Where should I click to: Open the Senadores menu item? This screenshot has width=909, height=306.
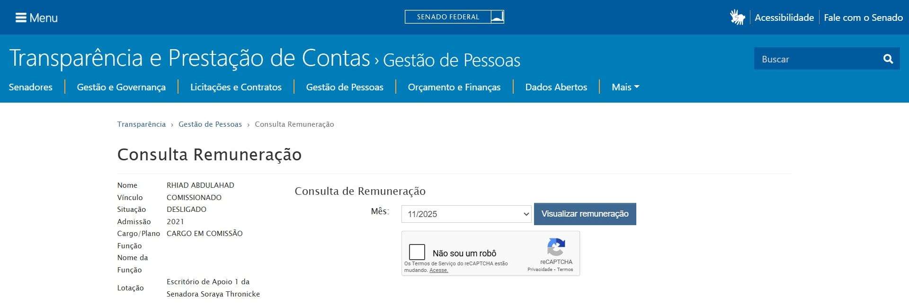(x=31, y=87)
